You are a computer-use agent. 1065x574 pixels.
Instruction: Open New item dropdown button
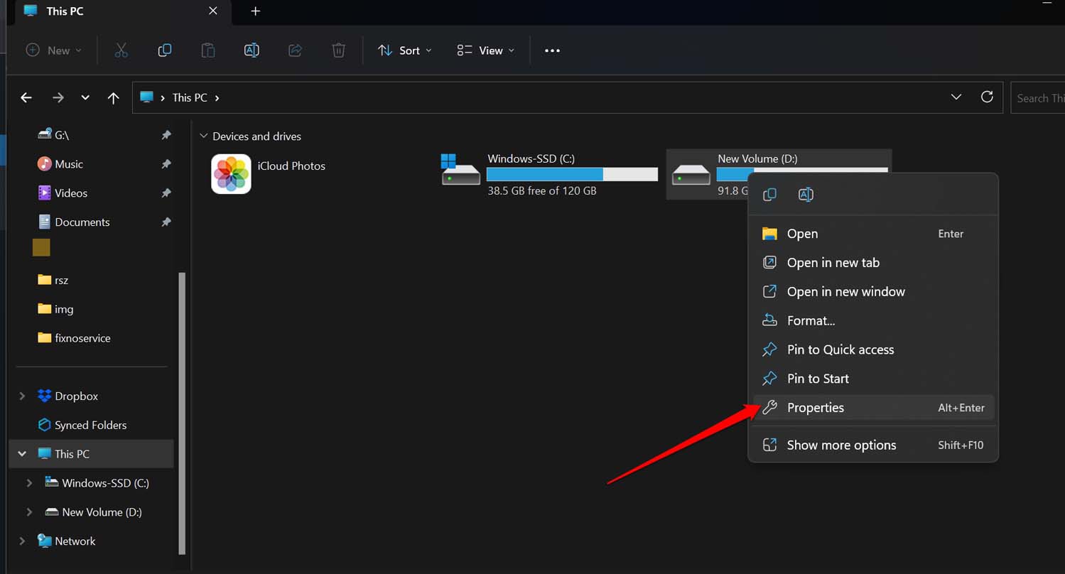coord(54,50)
